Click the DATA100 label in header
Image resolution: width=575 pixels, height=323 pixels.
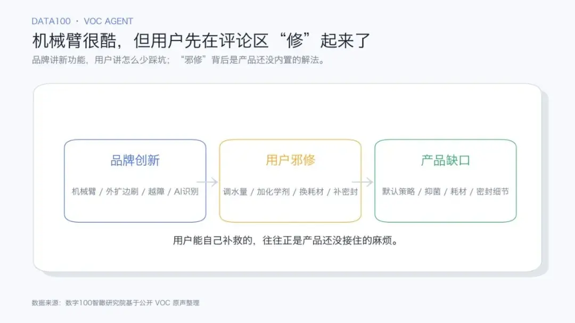tap(51, 21)
